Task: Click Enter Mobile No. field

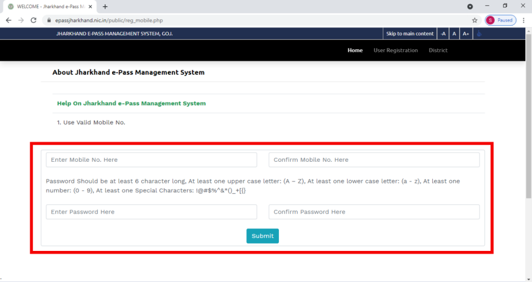Action: click(151, 160)
